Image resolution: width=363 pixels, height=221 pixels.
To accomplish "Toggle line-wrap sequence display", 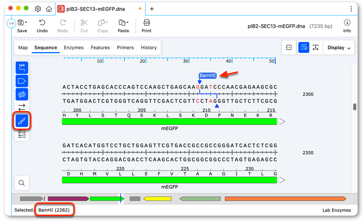I will [304, 47].
